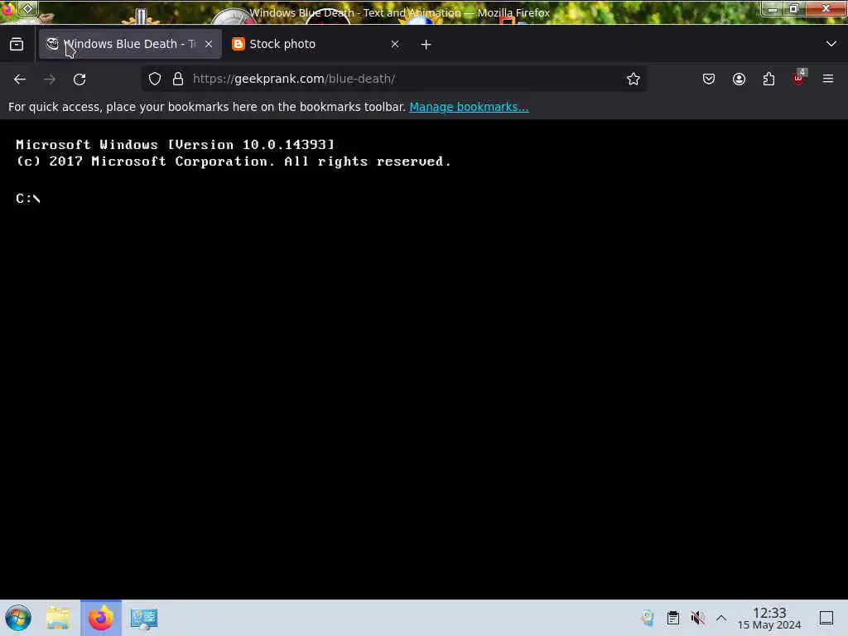This screenshot has width=848, height=636.
Task: Open the system settings taskbar icon
Action: [x=144, y=618]
